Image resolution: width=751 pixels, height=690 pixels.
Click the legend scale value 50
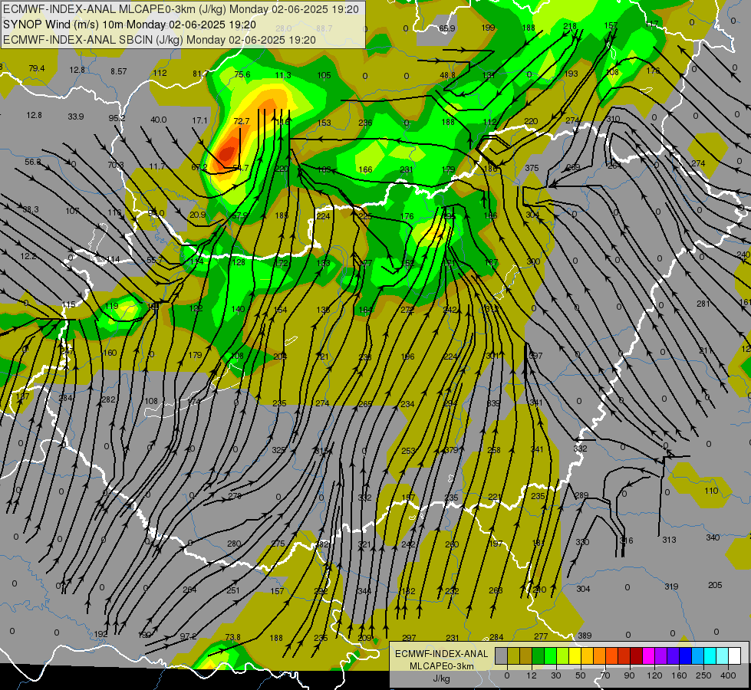(x=581, y=675)
